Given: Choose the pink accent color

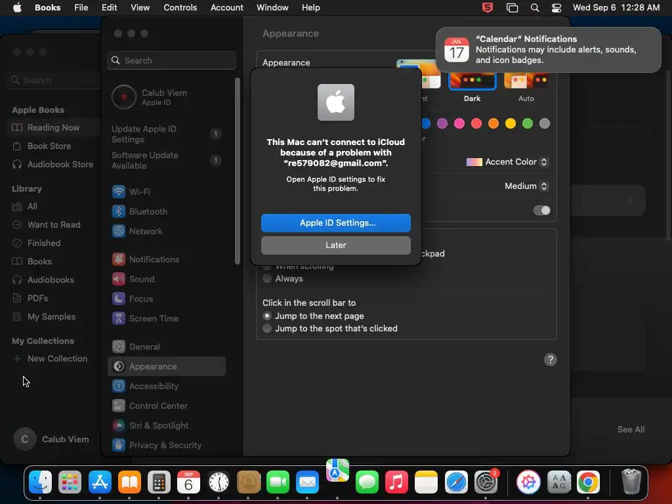Looking at the screenshot, I should tap(459, 123).
